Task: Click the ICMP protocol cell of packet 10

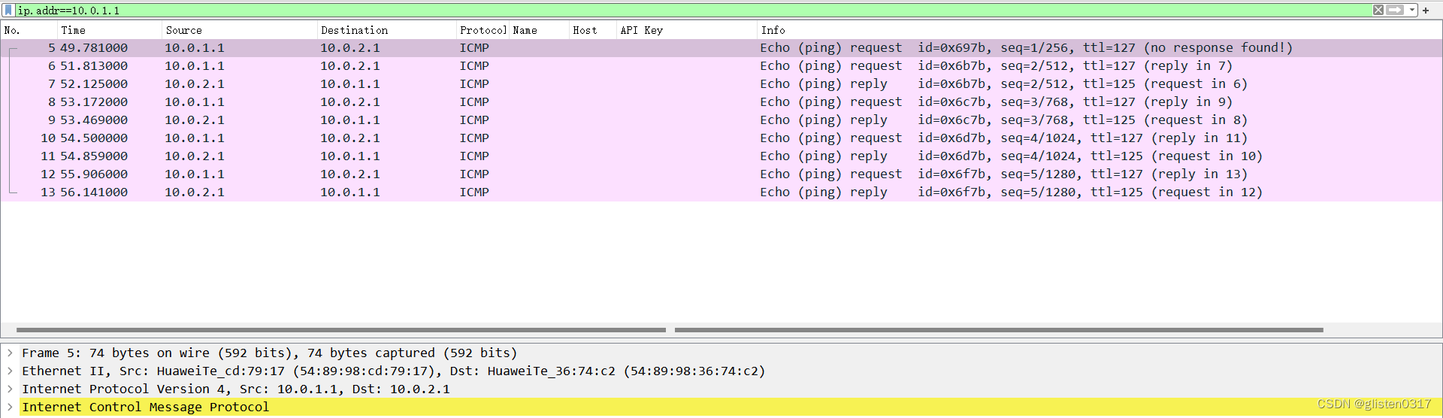Action: click(x=474, y=138)
